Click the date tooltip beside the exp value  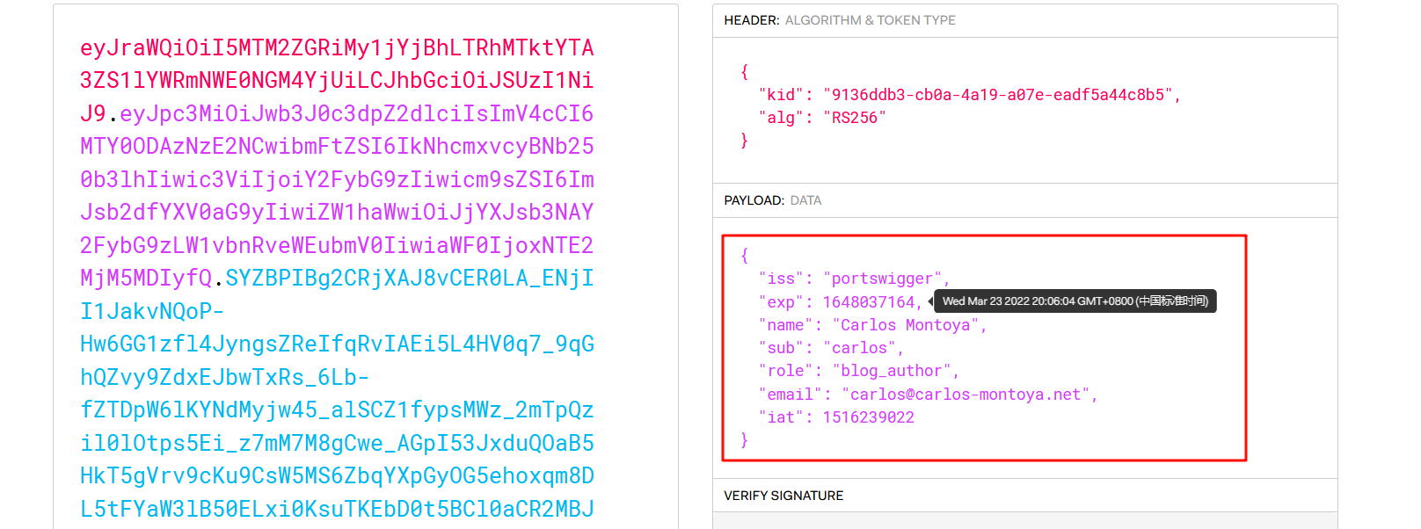pos(1075,301)
